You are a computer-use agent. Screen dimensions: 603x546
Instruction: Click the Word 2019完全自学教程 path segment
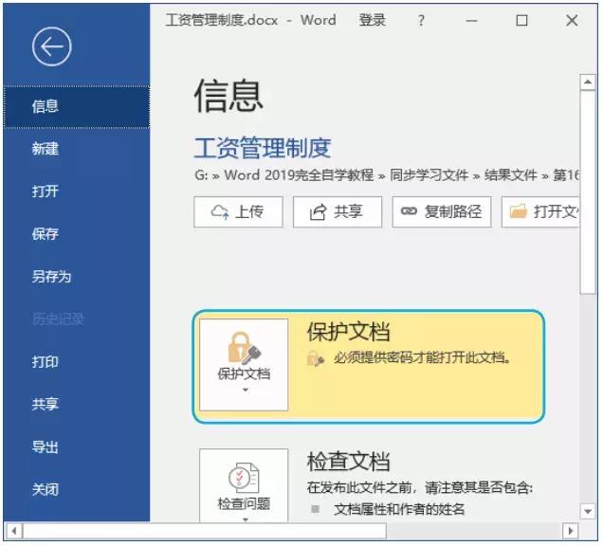click(x=299, y=175)
